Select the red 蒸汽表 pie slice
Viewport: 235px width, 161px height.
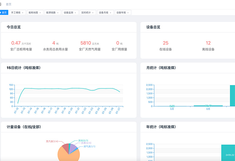(65, 146)
